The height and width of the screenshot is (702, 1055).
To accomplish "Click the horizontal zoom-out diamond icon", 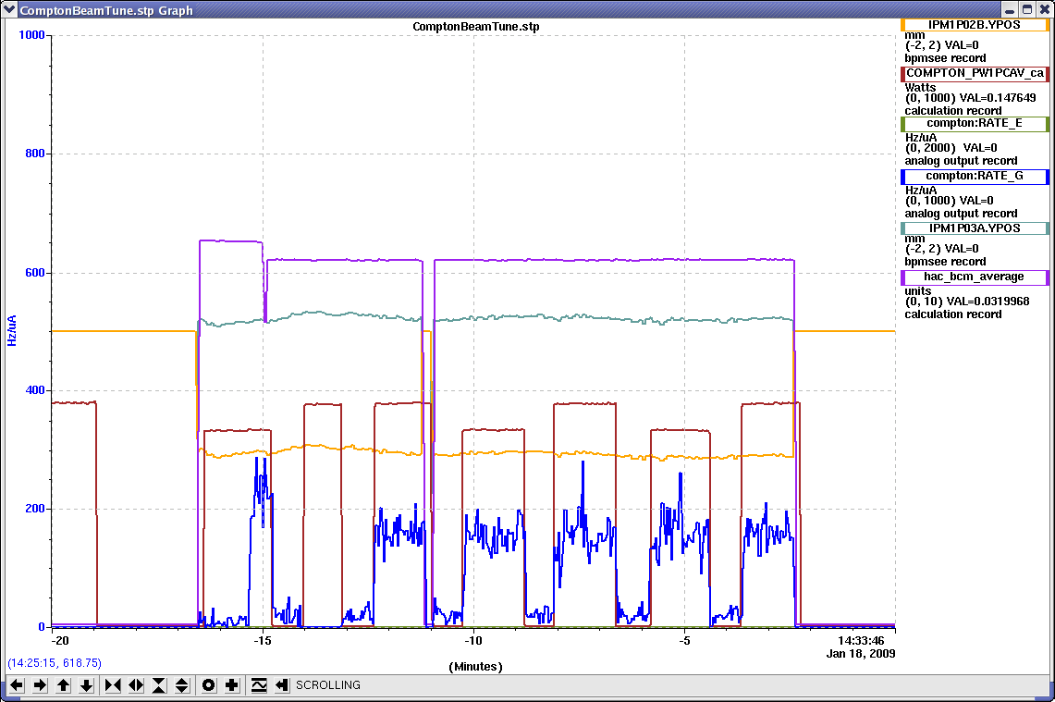I will [x=136, y=685].
